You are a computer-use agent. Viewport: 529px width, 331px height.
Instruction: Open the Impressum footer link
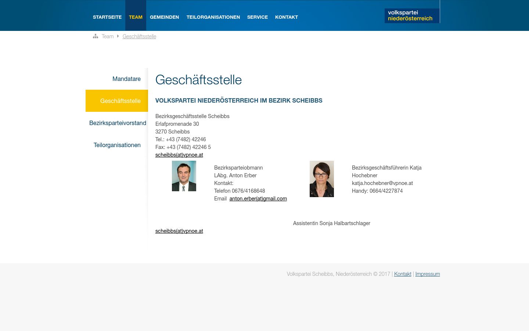coord(428,274)
